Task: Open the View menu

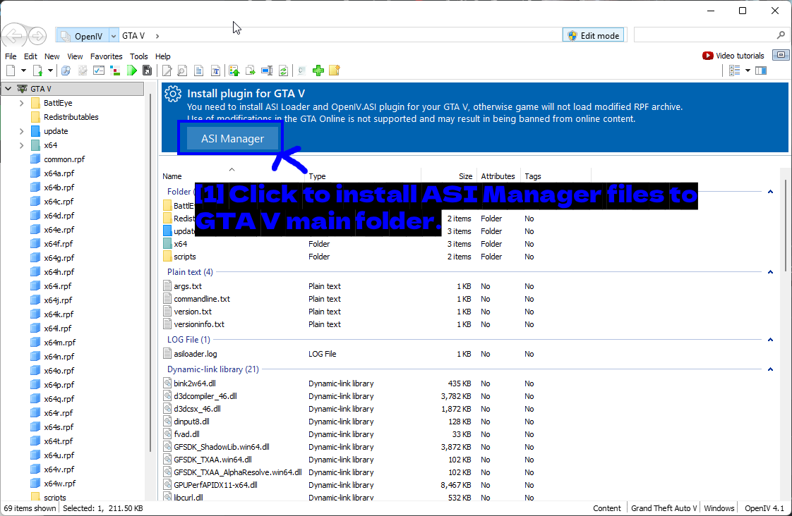Action: point(75,56)
